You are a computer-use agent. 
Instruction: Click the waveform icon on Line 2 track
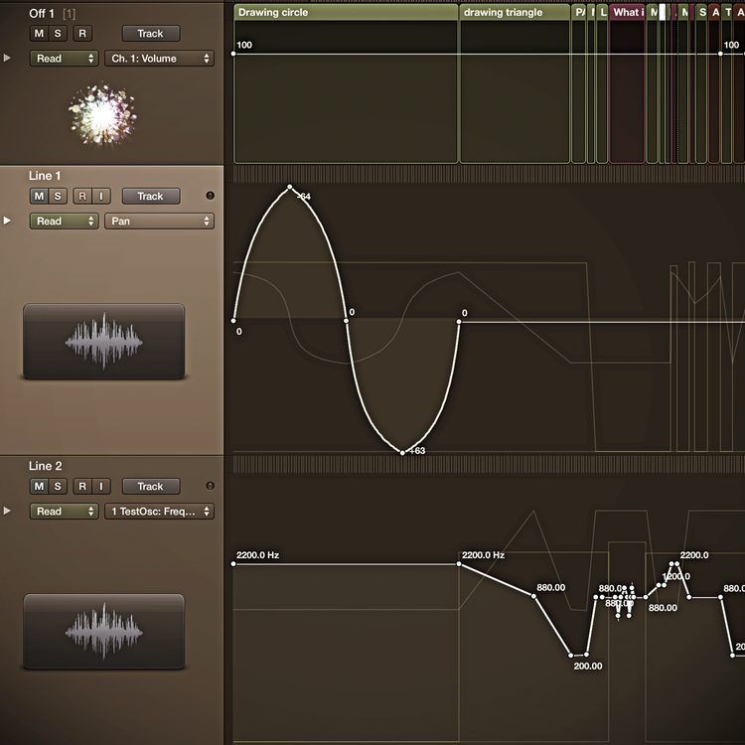point(103,632)
